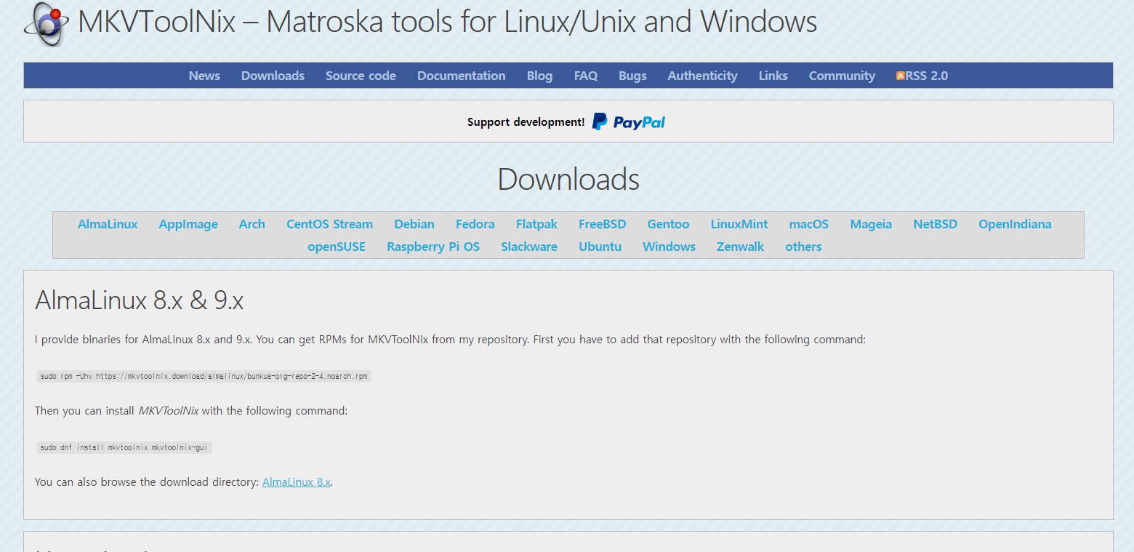Jump to the LinuxMint download section

tap(739, 224)
